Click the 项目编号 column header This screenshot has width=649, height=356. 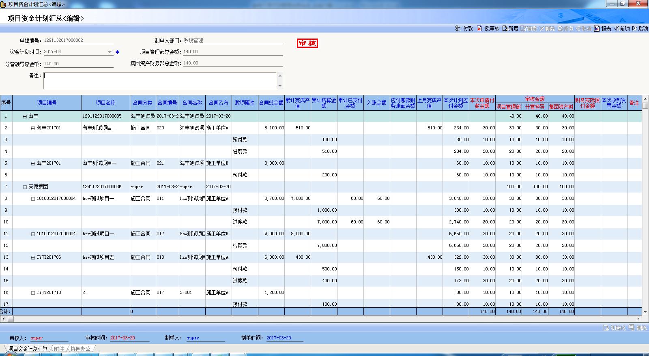coord(47,103)
